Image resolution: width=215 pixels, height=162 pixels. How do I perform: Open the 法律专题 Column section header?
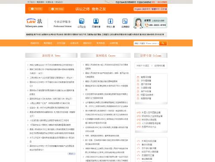150,56
